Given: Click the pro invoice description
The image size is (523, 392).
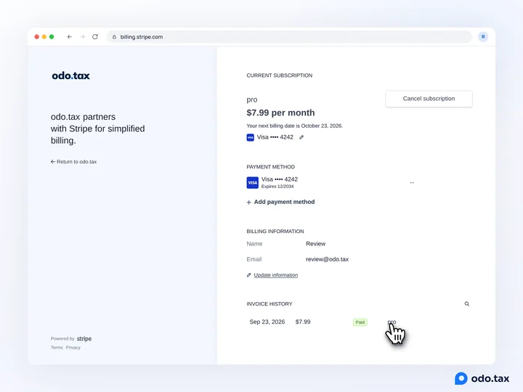Looking at the screenshot, I should (392, 322).
